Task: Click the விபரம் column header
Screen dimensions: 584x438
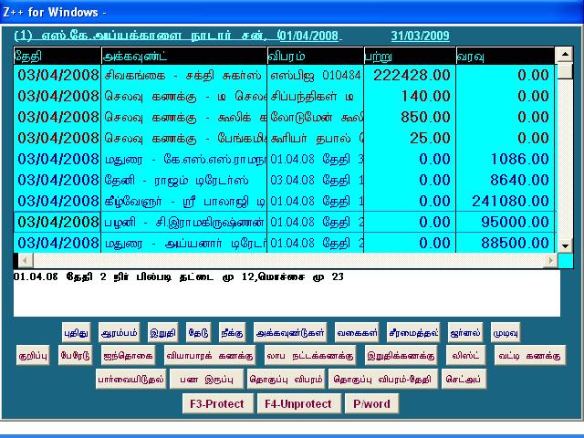Action: tap(316, 56)
